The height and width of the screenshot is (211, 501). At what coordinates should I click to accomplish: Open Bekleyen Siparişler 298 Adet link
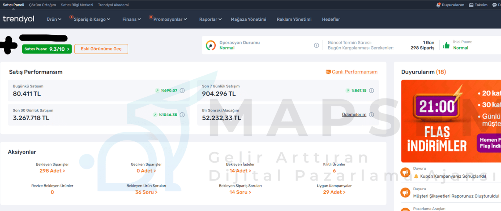(52, 171)
